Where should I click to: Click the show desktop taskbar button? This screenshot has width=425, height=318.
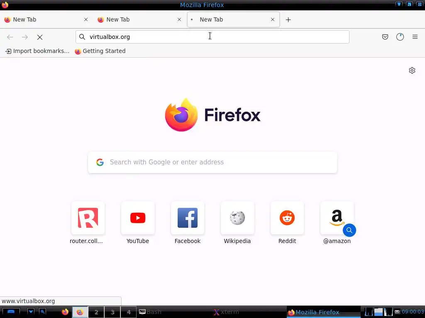coord(11,312)
